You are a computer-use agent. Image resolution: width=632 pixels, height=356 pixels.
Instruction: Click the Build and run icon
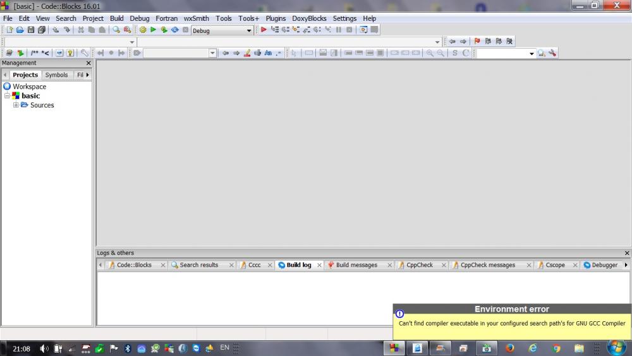164,30
